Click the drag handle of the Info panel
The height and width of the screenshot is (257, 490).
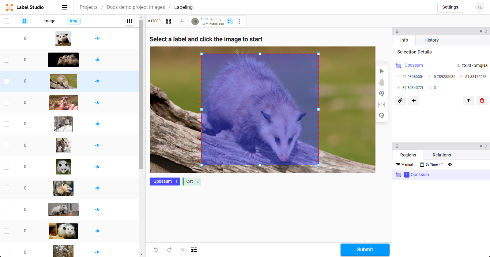397,31
